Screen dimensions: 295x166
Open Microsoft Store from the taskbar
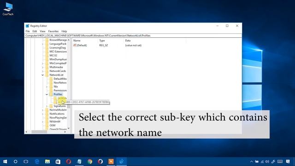[x=58, y=161]
